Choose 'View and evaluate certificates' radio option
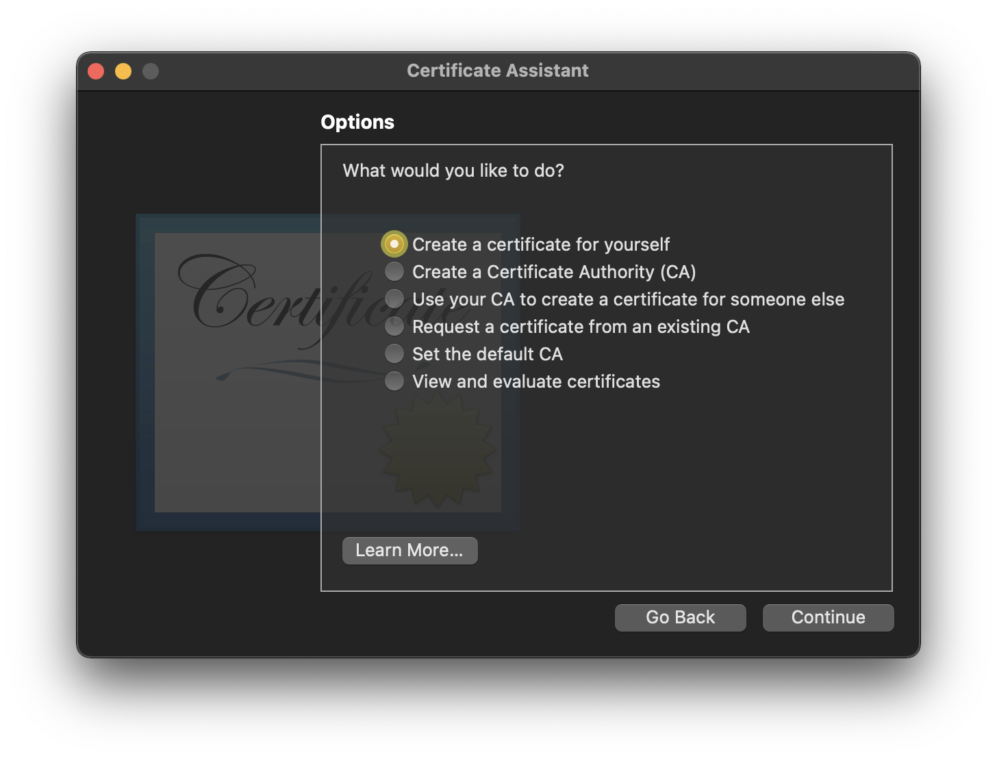Screen dimensions: 997x759 point(394,382)
